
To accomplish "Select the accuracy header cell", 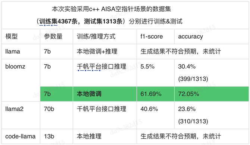I will coord(212,36).
